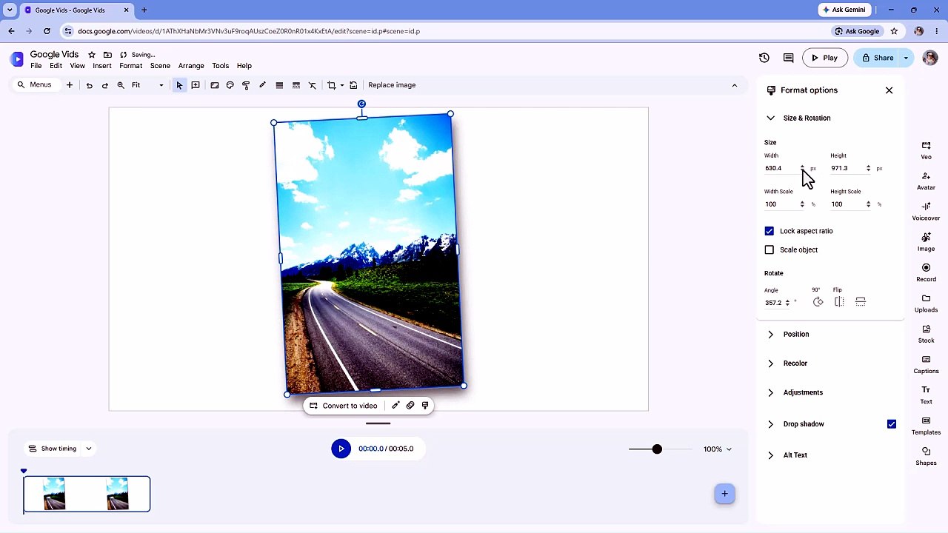This screenshot has width=948, height=533.
Task: Open the Arrange menu
Action: pyautogui.click(x=191, y=66)
